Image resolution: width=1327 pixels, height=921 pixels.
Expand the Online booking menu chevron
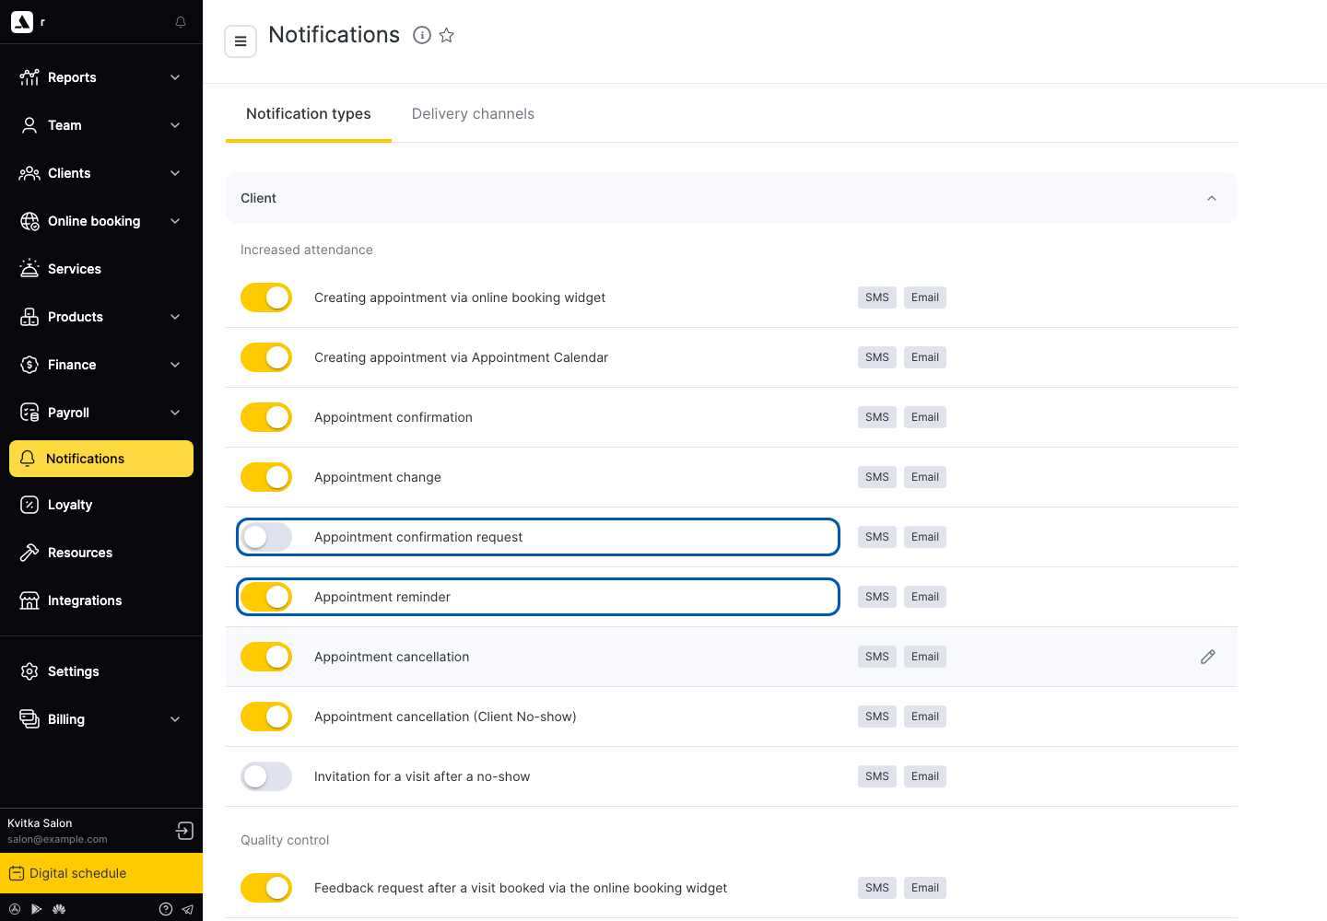click(175, 221)
